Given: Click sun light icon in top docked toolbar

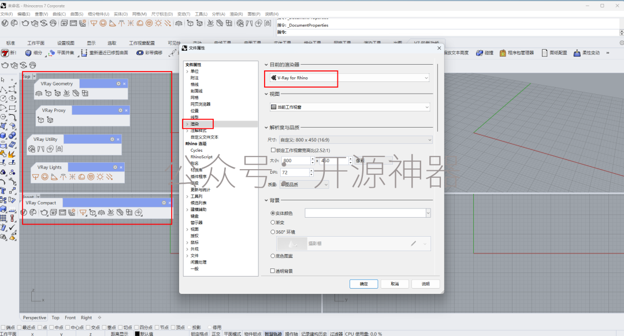Looking at the screenshot, I should [158, 23].
